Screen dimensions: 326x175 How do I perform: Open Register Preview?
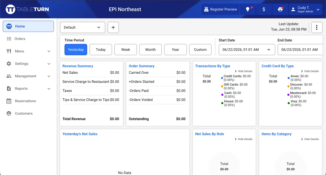point(221,9)
